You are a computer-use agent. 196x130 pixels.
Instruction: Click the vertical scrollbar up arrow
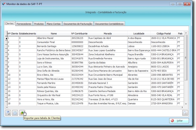click(x=186, y=33)
